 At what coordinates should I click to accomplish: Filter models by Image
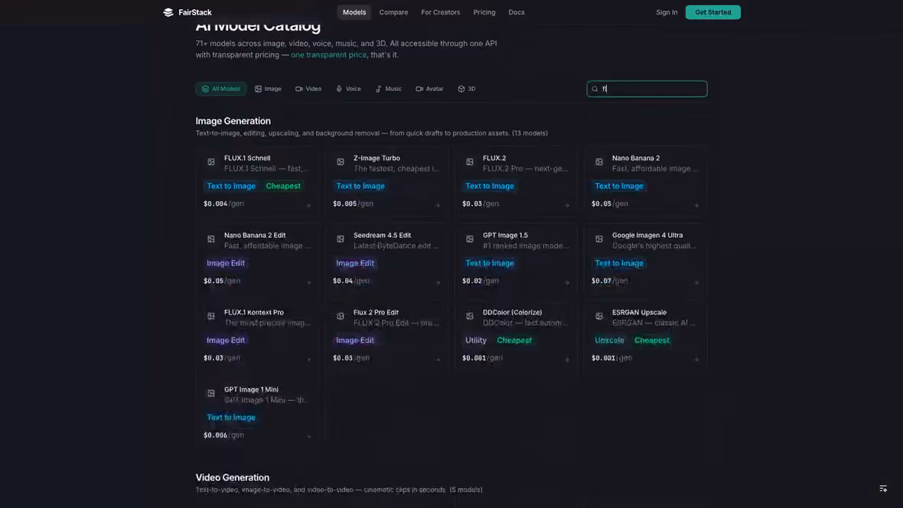(269, 89)
